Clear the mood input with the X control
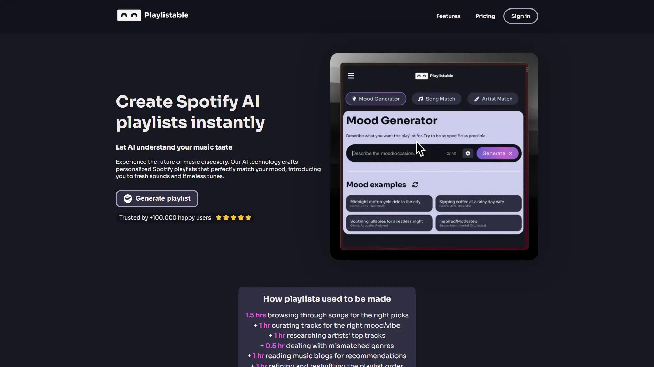This screenshot has height=367, width=654. click(511, 153)
